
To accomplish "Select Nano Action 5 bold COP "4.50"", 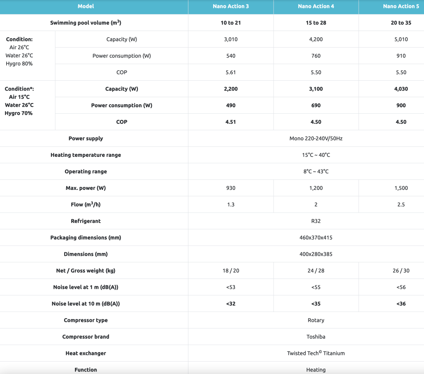I will click(x=401, y=122).
